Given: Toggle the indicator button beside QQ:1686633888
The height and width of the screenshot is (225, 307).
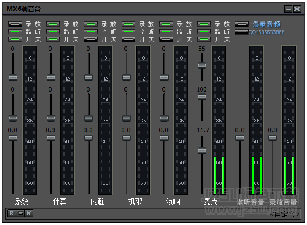Looking at the screenshot, I should point(242,32).
